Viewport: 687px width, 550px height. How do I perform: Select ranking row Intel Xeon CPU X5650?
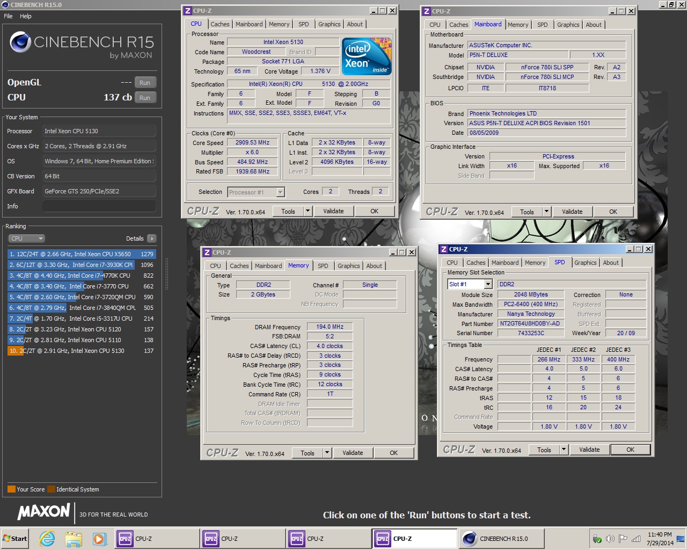82,254
